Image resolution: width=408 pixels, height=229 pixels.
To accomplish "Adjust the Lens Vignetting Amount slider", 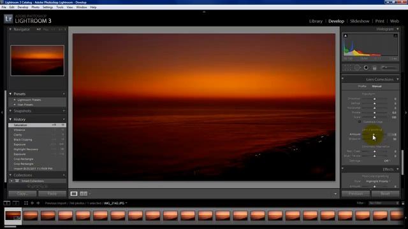I will (x=374, y=134).
